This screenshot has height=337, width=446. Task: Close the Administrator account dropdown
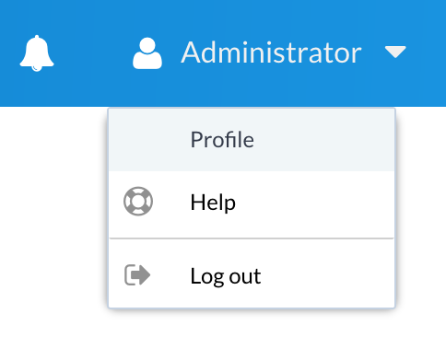click(269, 52)
